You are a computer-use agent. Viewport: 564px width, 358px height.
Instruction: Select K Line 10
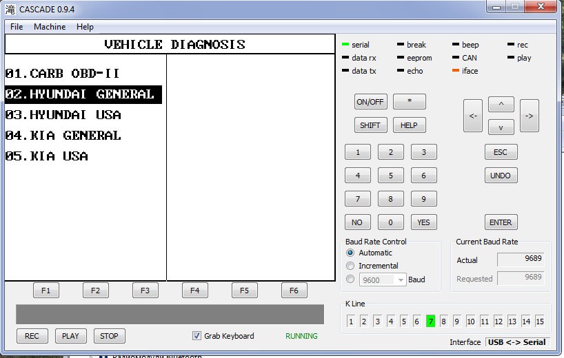point(470,321)
